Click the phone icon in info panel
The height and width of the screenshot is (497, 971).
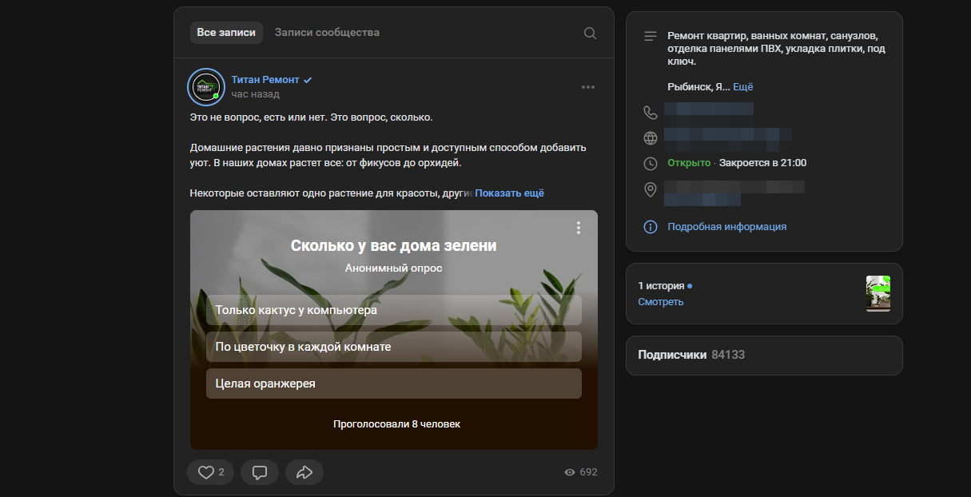click(651, 111)
